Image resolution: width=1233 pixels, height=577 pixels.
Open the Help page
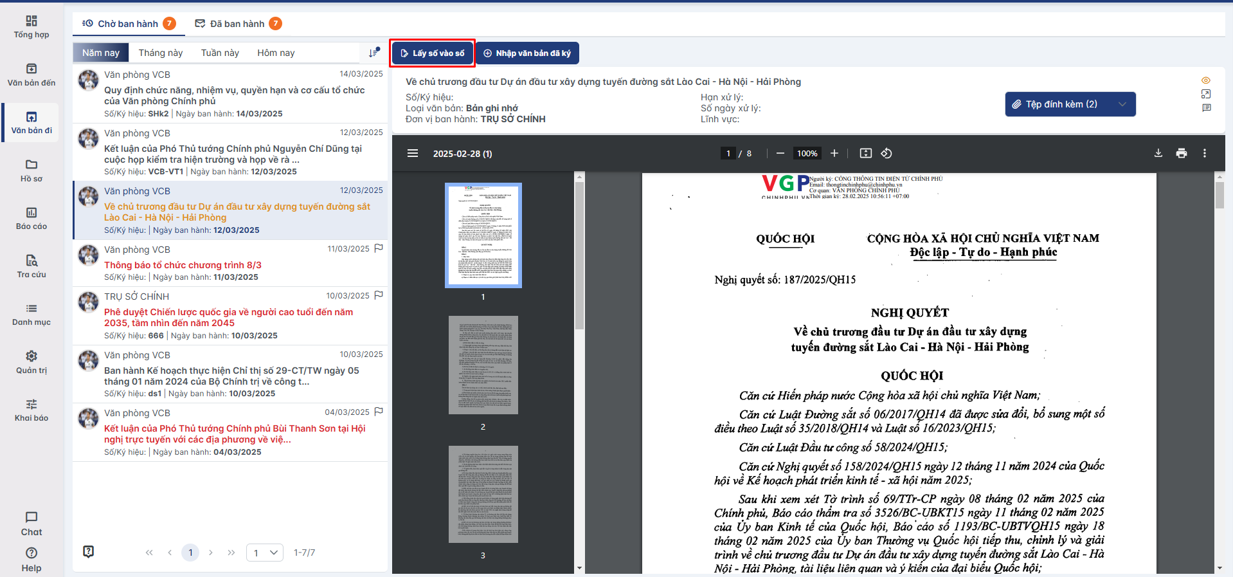coord(32,560)
